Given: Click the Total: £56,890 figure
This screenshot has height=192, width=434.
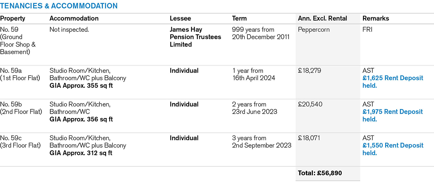Looking at the screenshot, I should 320,173.
